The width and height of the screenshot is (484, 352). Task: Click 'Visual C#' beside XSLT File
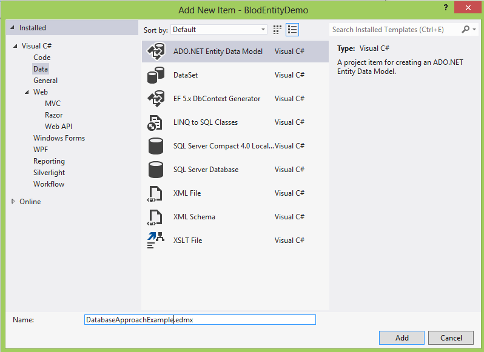coord(289,241)
